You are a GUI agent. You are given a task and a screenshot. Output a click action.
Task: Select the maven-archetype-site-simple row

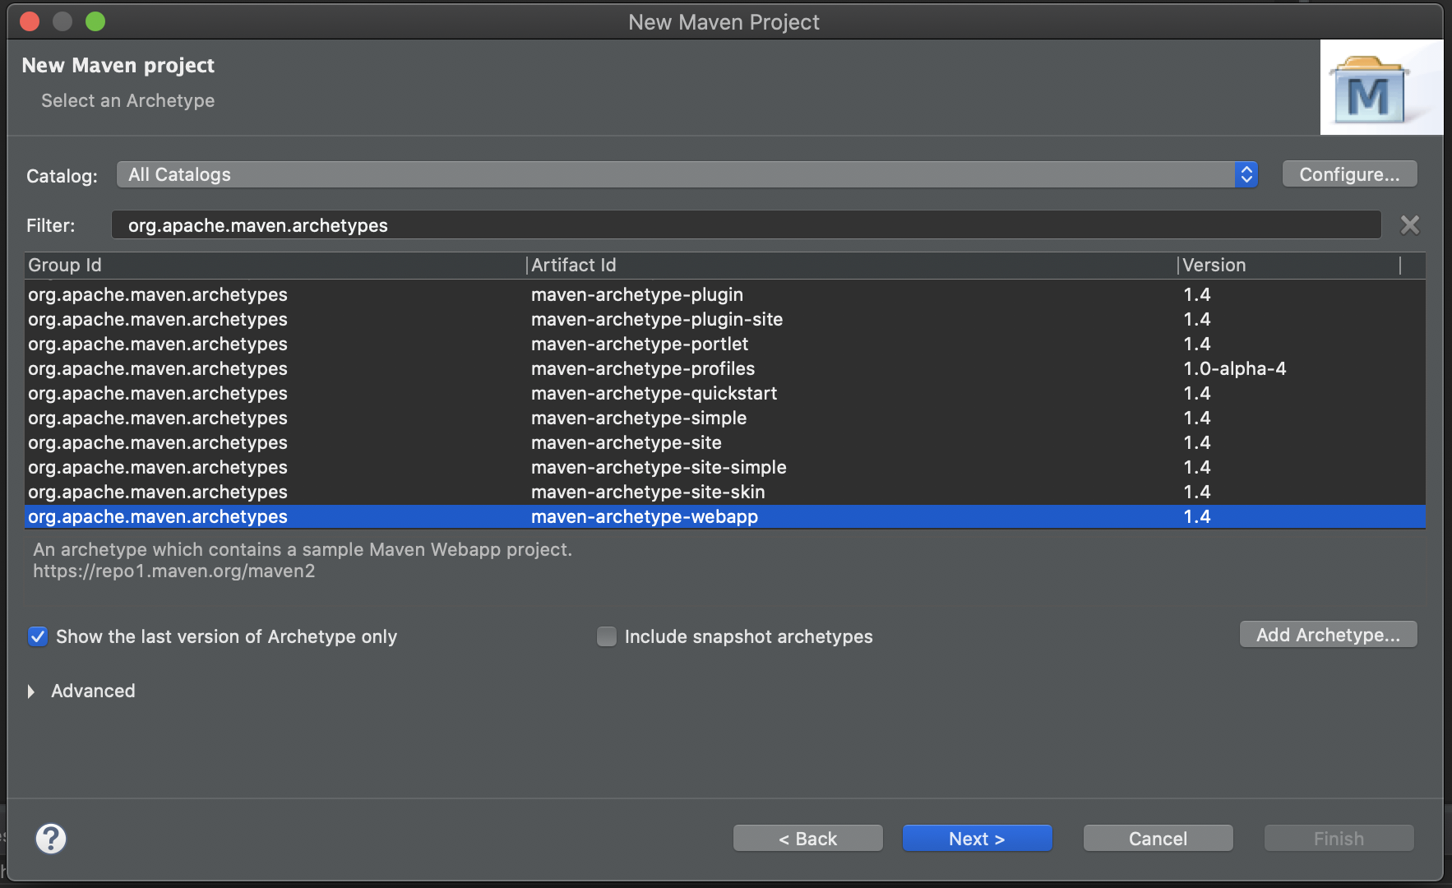(x=725, y=467)
